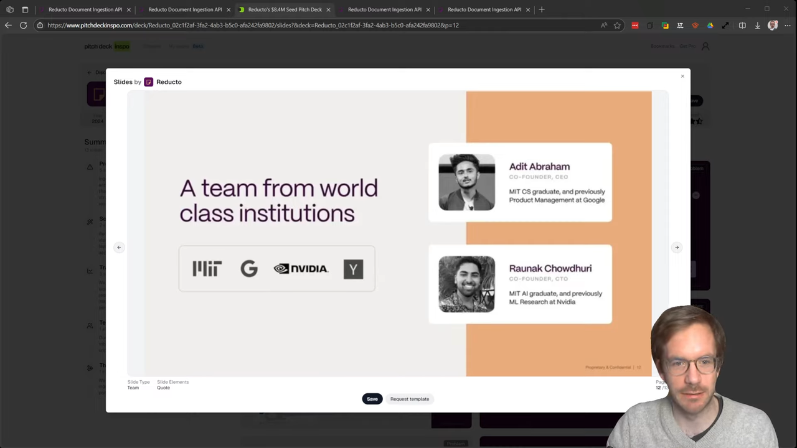The width and height of the screenshot is (797, 448).
Task: Open the red password manager extension
Action: click(x=634, y=25)
